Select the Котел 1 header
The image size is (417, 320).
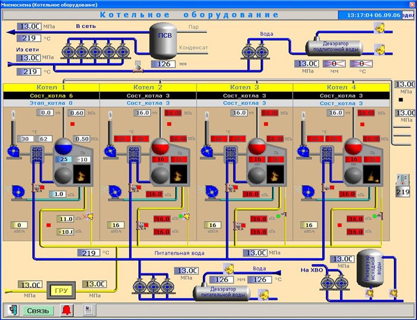click(51, 87)
